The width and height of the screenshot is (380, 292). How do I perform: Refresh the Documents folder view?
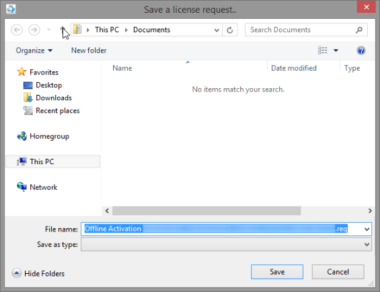230,30
